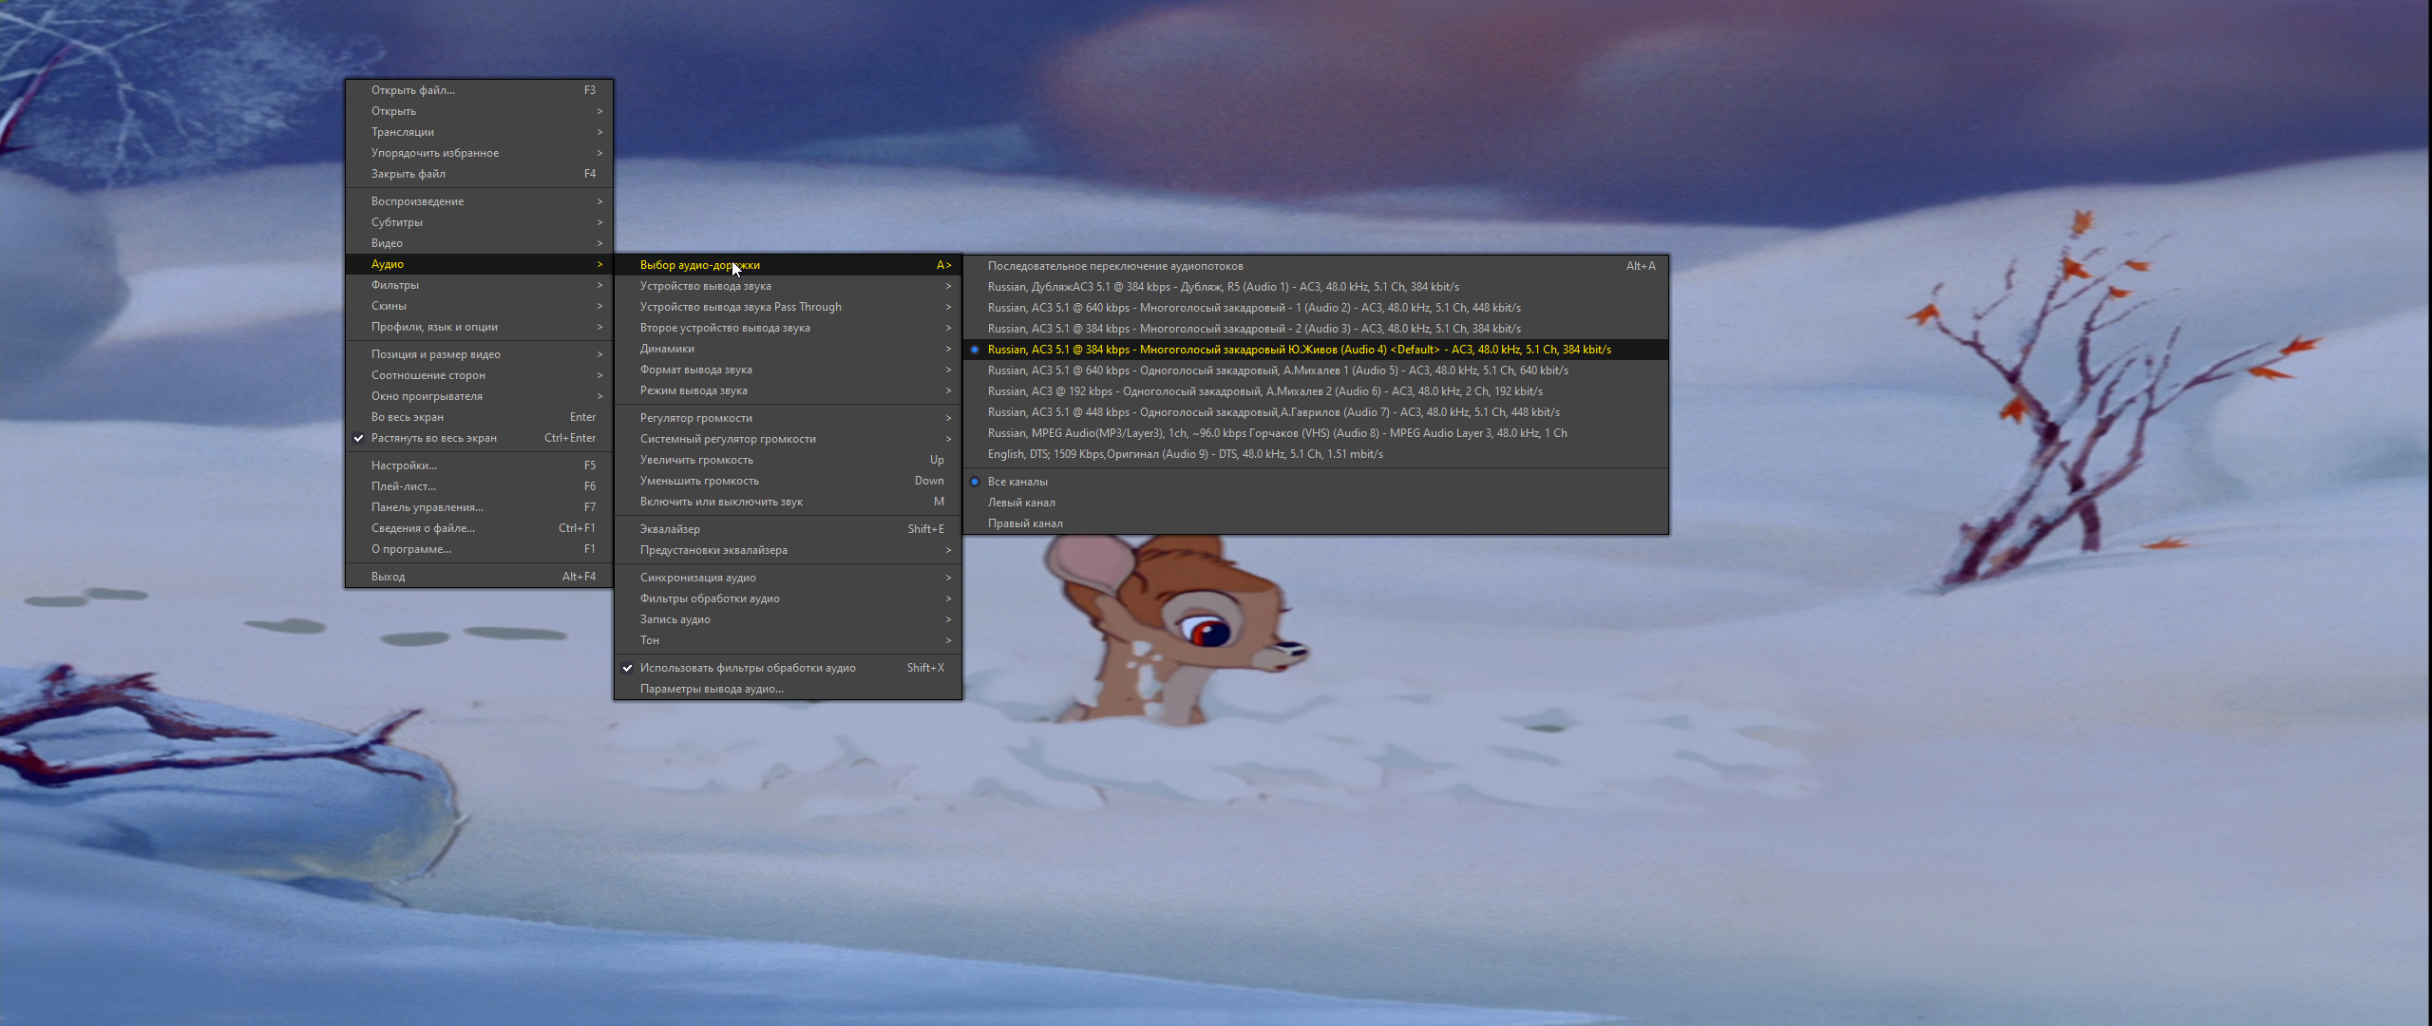
Task: Select Russian Дубляж R5 Audio 1 track
Action: point(1223,287)
